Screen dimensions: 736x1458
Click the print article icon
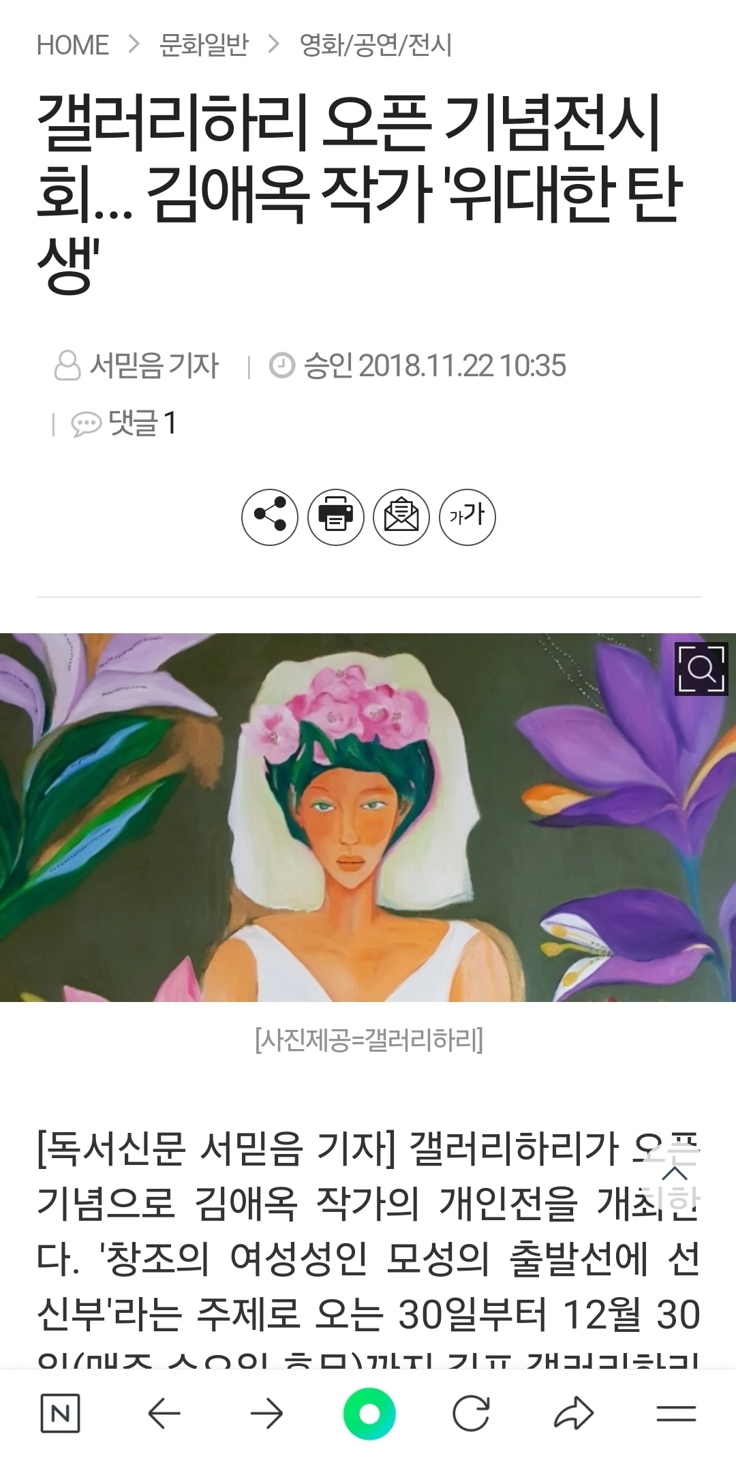pyautogui.click(x=336, y=517)
